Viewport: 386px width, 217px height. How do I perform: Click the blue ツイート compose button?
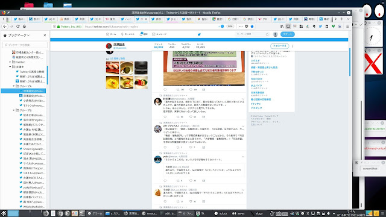288,34
